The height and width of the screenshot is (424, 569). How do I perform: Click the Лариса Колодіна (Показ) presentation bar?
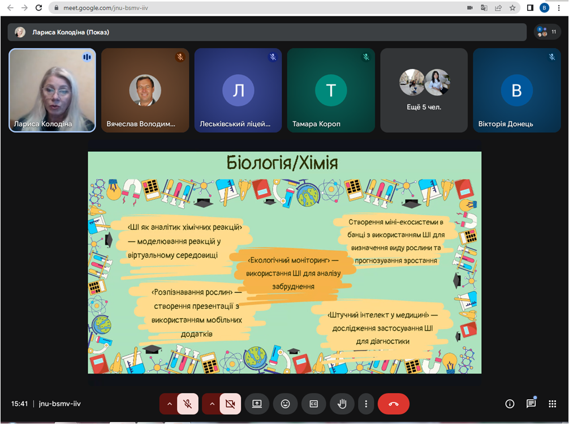point(266,32)
